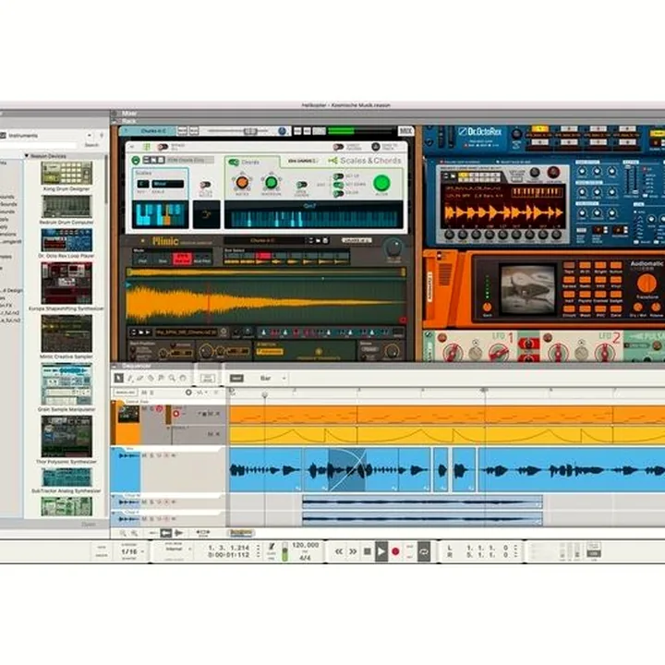Collapse the Rack panel header
The height and width of the screenshot is (665, 665).
(115, 121)
